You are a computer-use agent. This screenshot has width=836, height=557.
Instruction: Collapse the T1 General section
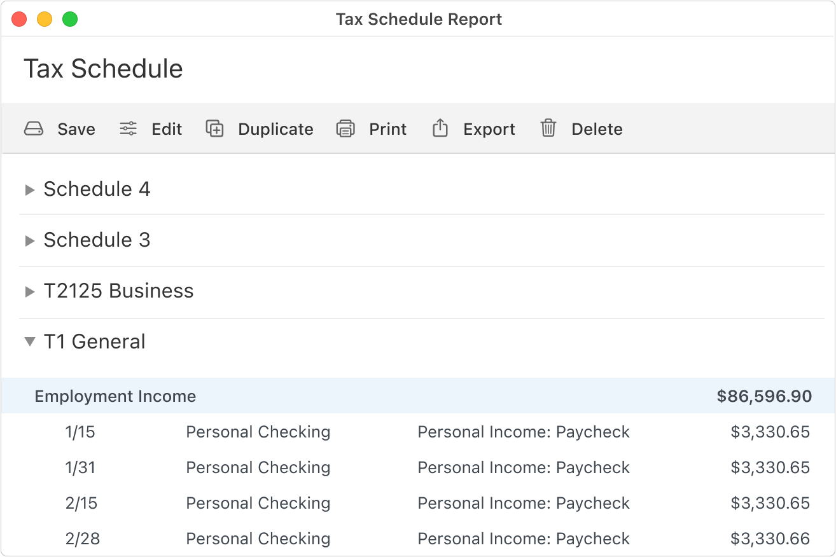tap(29, 342)
